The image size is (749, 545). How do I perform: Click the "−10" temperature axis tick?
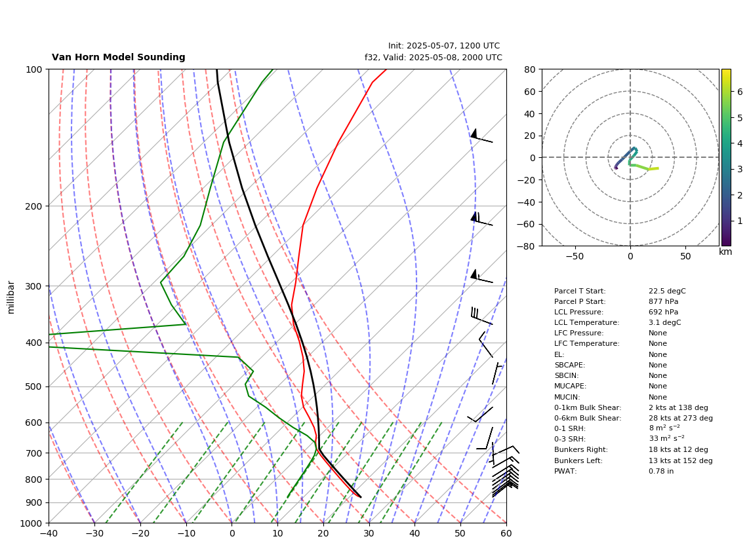coord(186,534)
